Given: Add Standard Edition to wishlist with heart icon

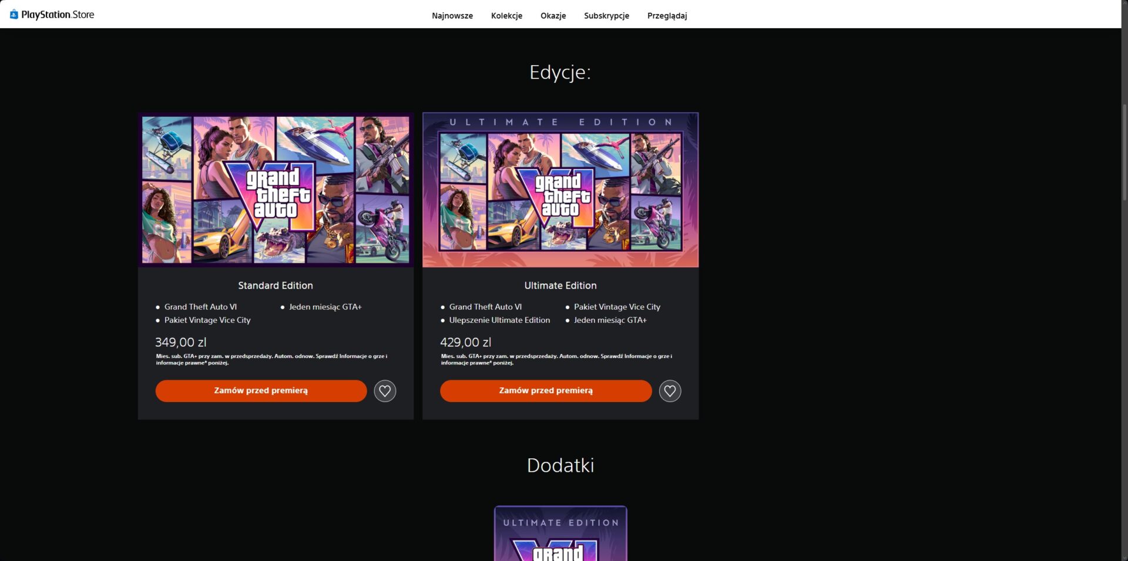Looking at the screenshot, I should [x=385, y=391].
